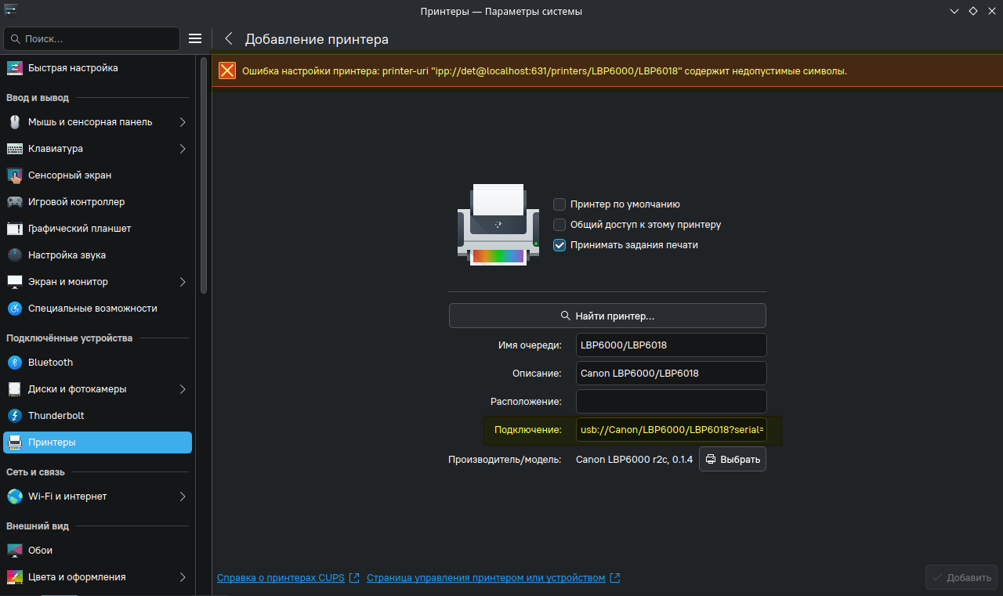Expand the Wi-Fi и интернет submenu arrow
The height and width of the screenshot is (596, 1003).
183,497
